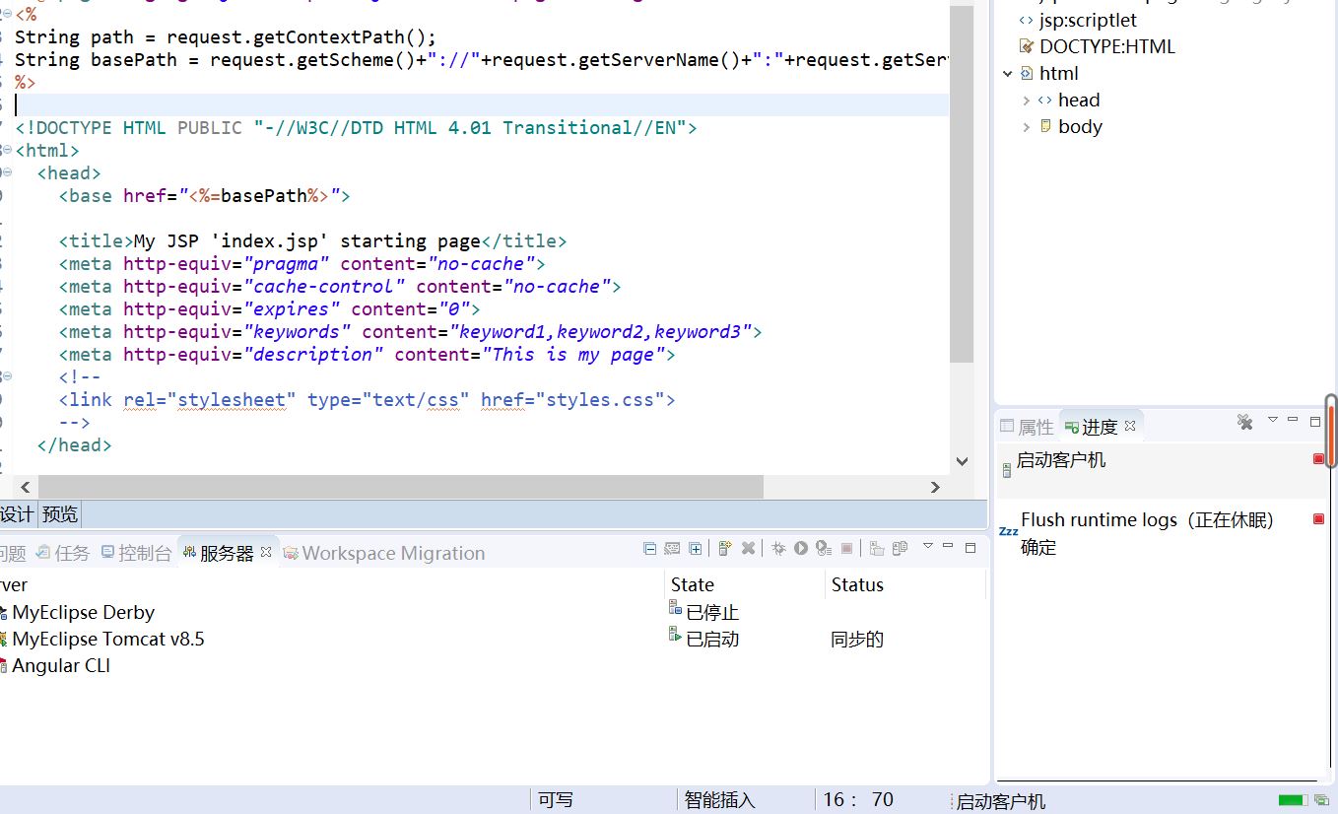Click the new server icon
Image resolution: width=1338 pixels, height=814 pixels.
click(x=725, y=548)
